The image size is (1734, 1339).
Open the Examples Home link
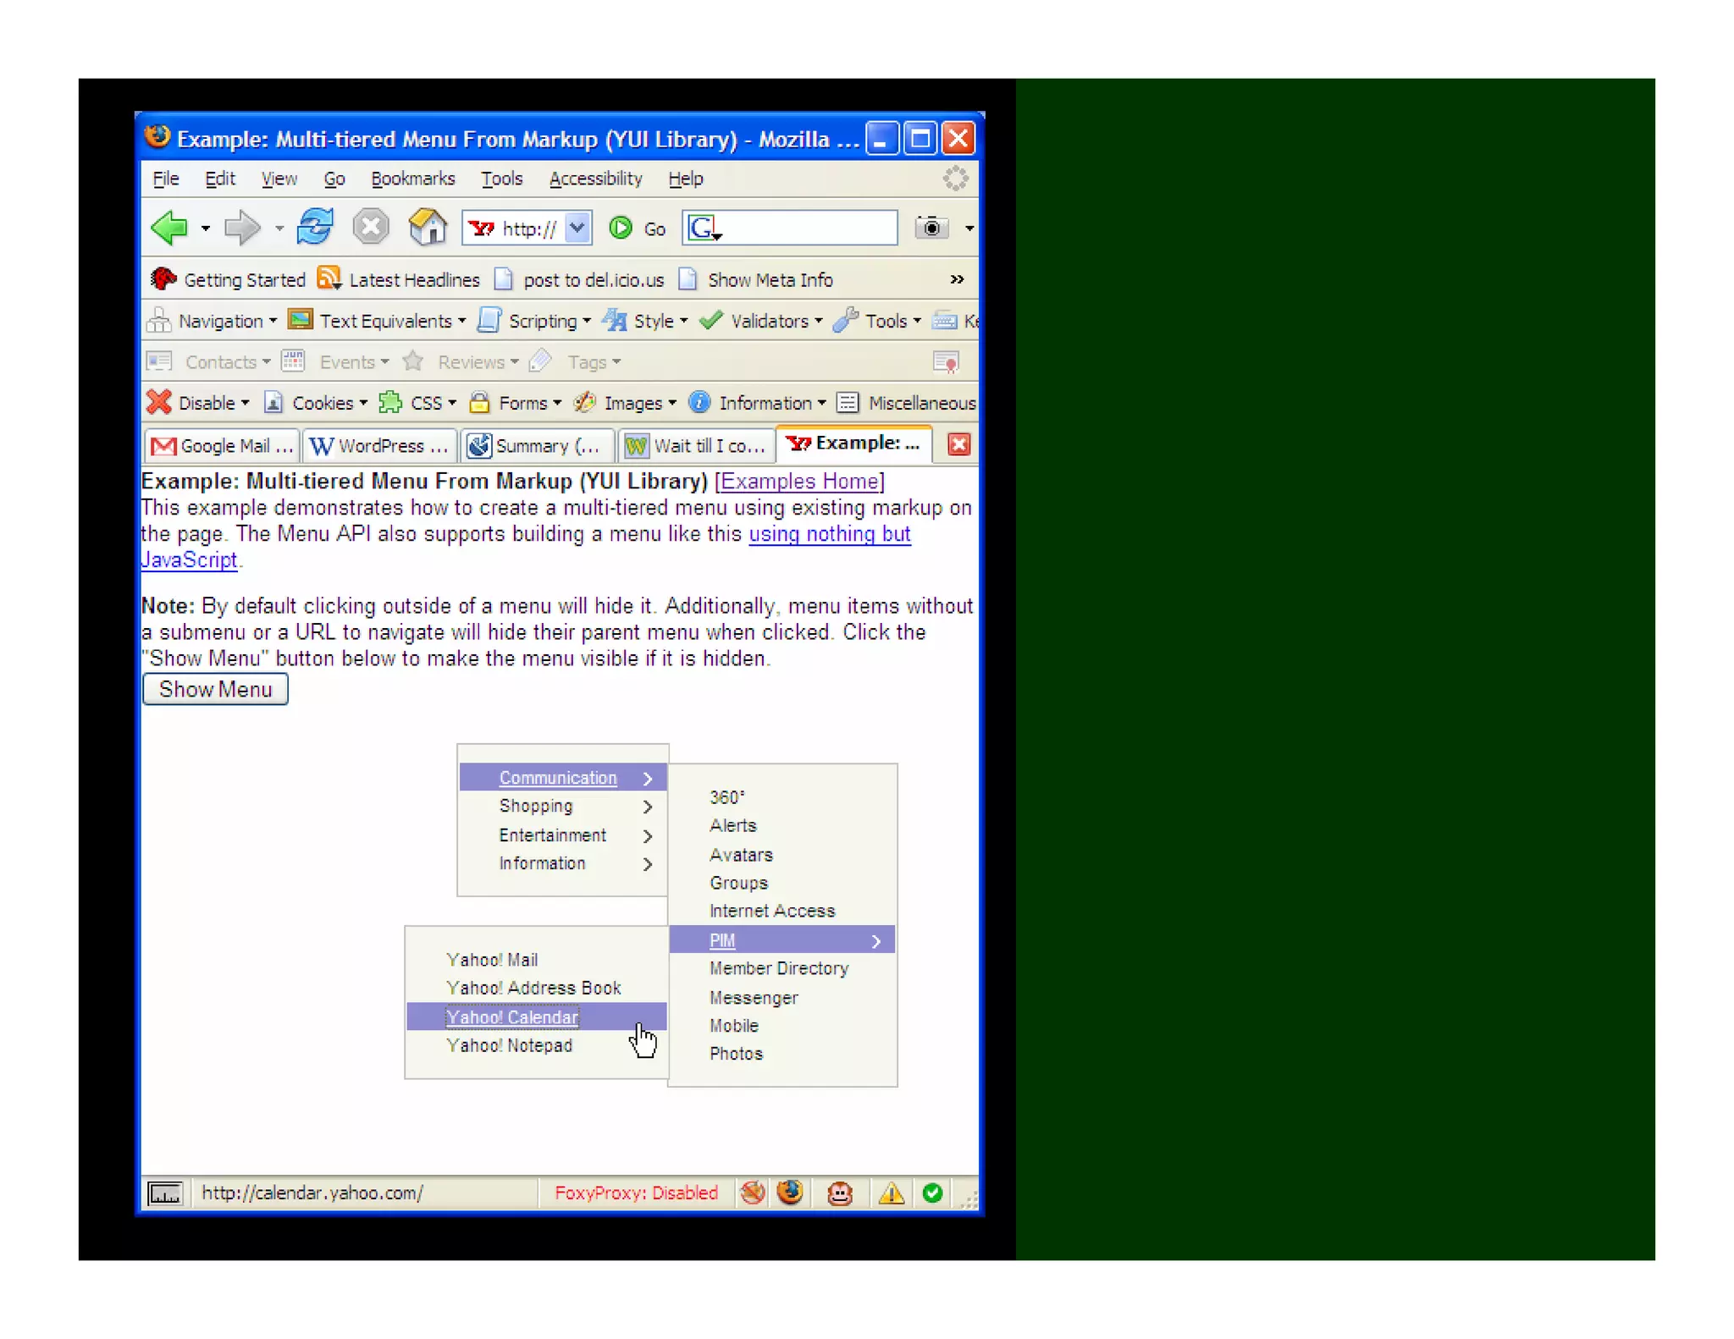coord(799,482)
